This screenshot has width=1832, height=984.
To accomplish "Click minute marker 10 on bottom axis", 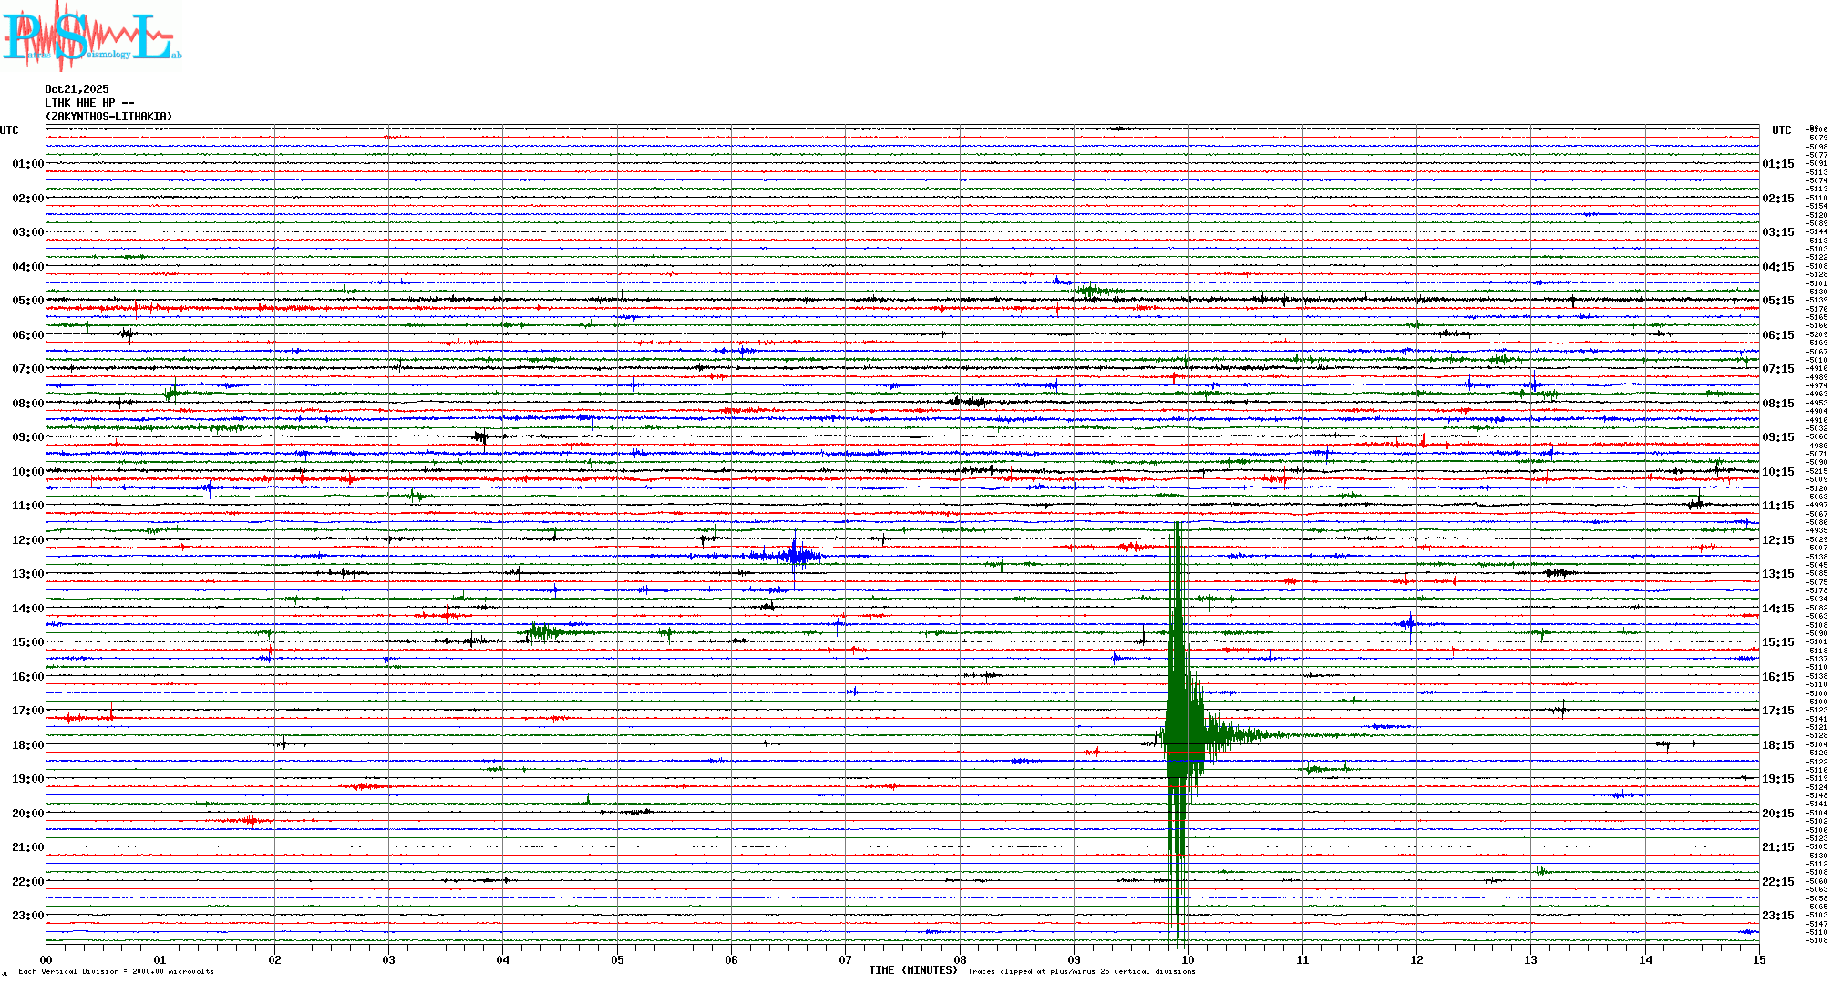I will (x=1188, y=959).
